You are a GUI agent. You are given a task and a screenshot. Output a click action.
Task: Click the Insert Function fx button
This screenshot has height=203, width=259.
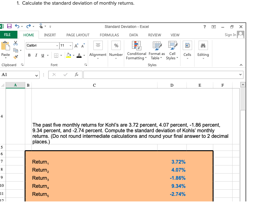click(76, 74)
